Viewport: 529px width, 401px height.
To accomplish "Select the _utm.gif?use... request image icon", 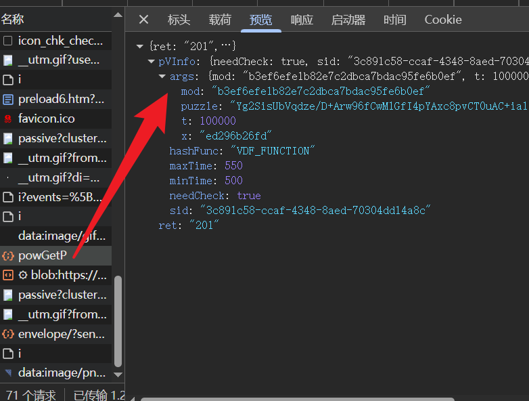I will [x=7, y=60].
